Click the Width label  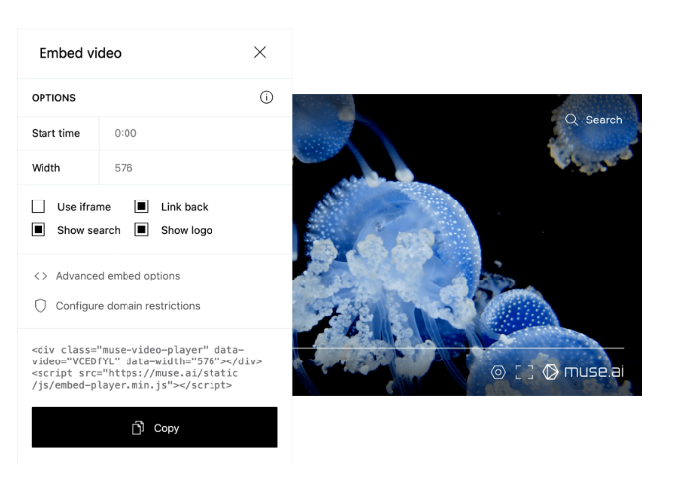pos(45,168)
